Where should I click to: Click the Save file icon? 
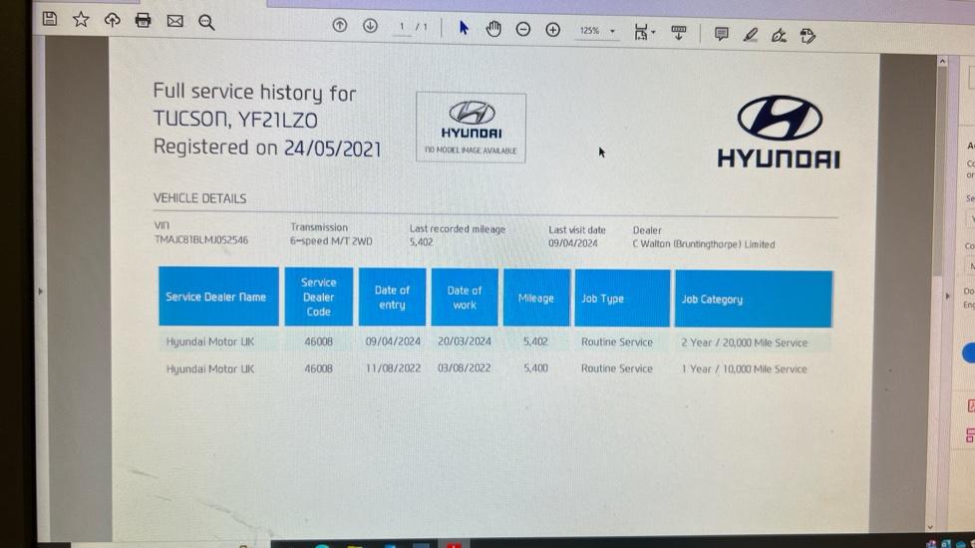pos(50,19)
